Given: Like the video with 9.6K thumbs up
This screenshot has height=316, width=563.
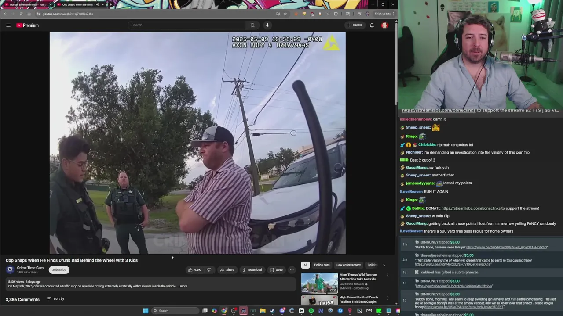Looking at the screenshot, I should pyautogui.click(x=194, y=269).
